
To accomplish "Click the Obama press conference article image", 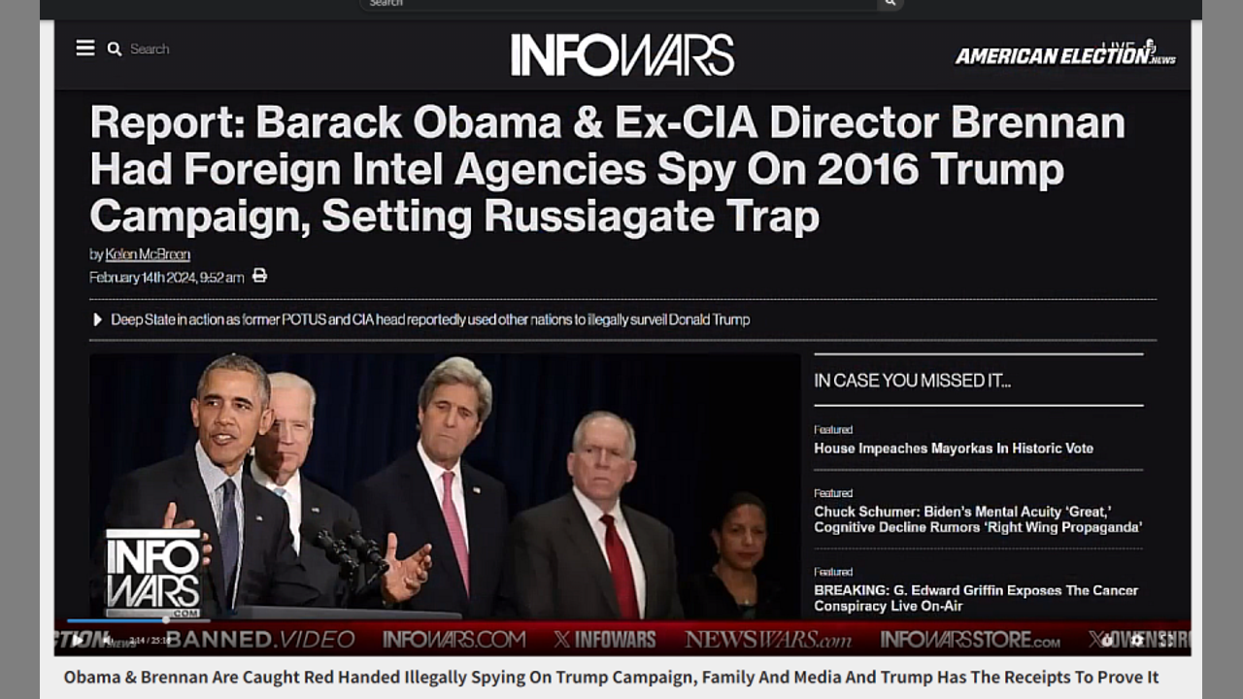I will pyautogui.click(x=445, y=485).
